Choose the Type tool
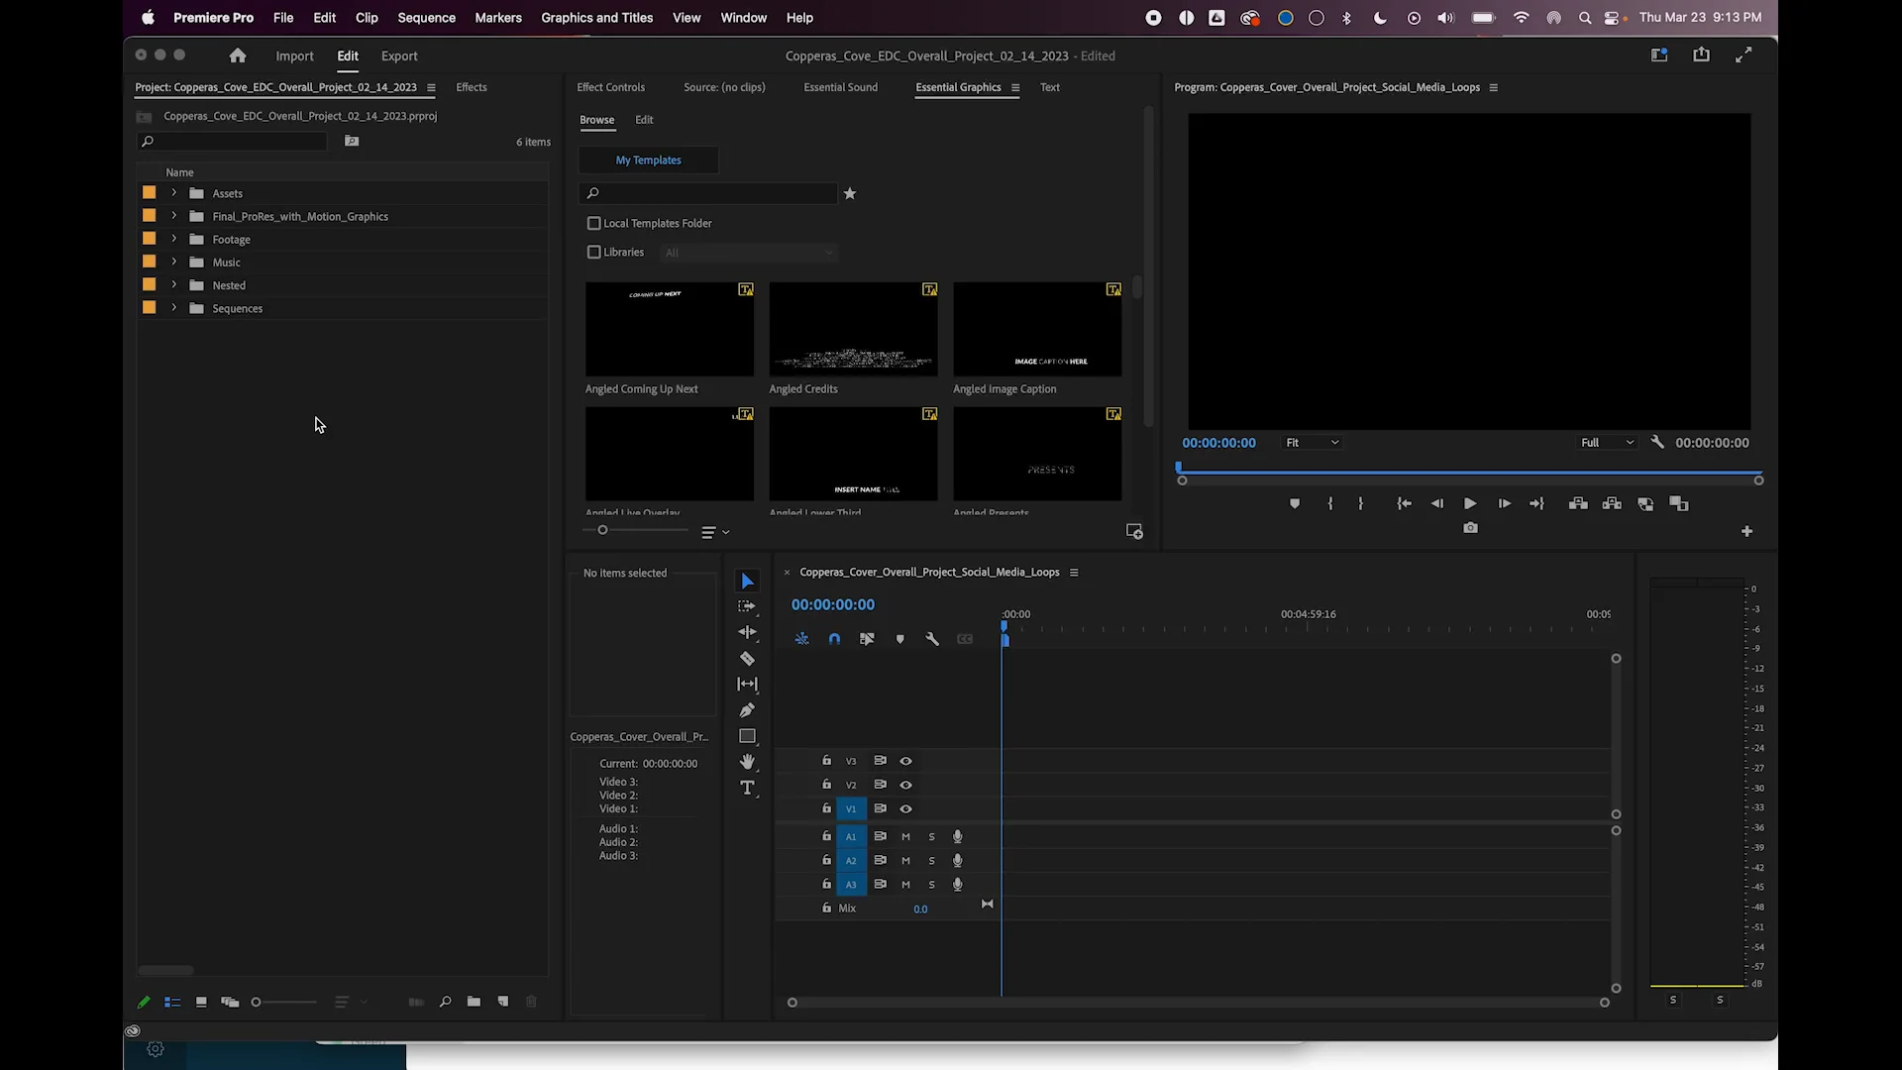Screen dimensions: 1902x1070 [x=748, y=788]
